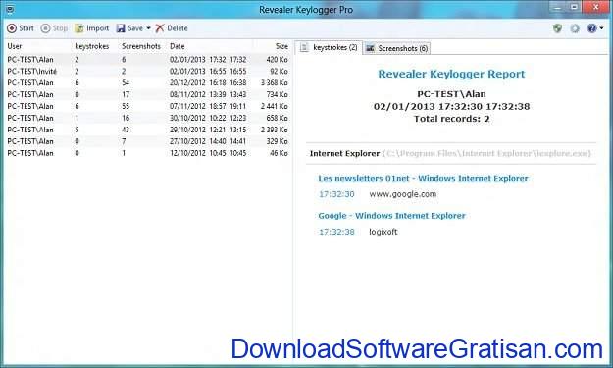Screen dimensions: 613x368
Task: Click the Total records: 2 line
Action: click(451, 119)
